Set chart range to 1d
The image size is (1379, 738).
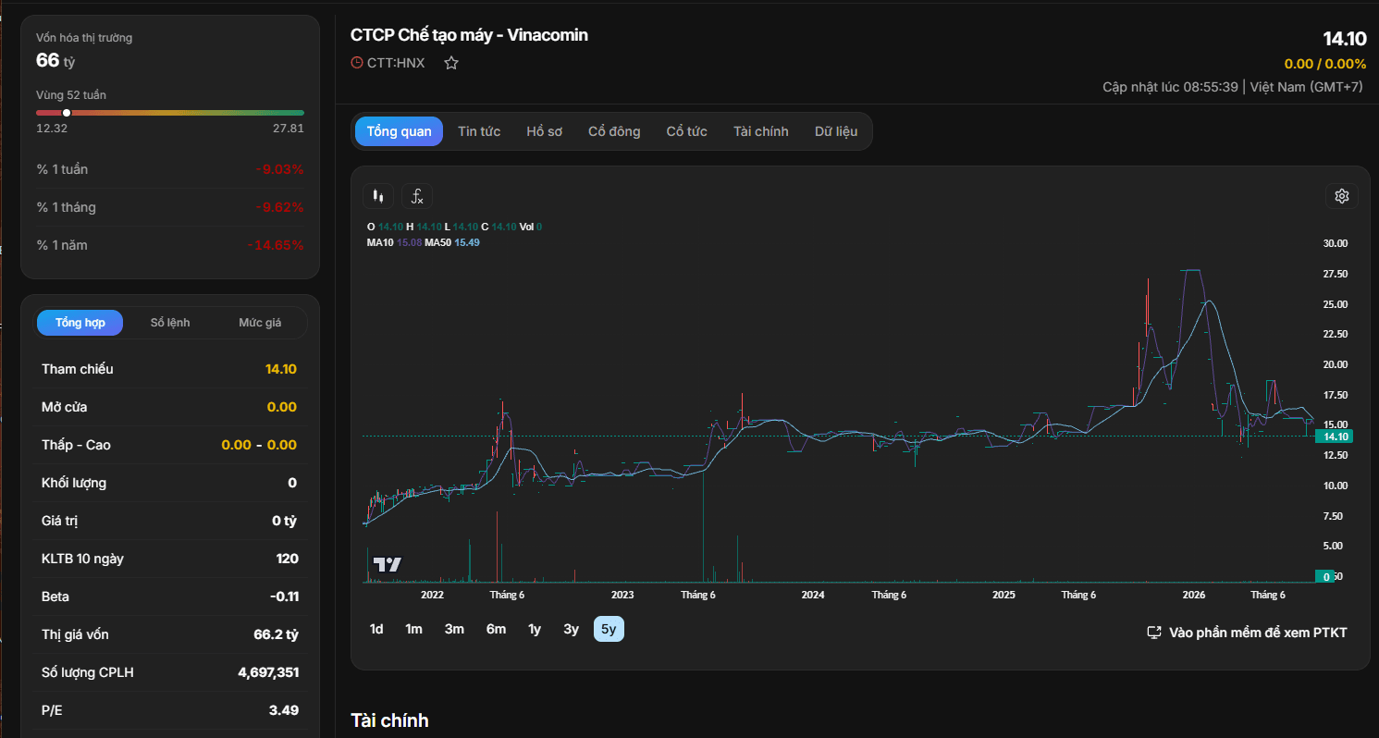click(x=376, y=629)
